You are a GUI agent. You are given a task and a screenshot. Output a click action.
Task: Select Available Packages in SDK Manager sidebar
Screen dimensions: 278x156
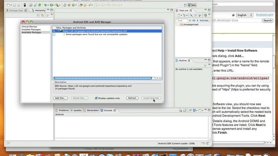[x=31, y=32]
